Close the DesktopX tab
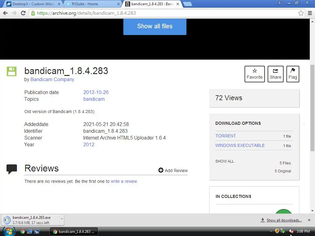 point(59,4)
